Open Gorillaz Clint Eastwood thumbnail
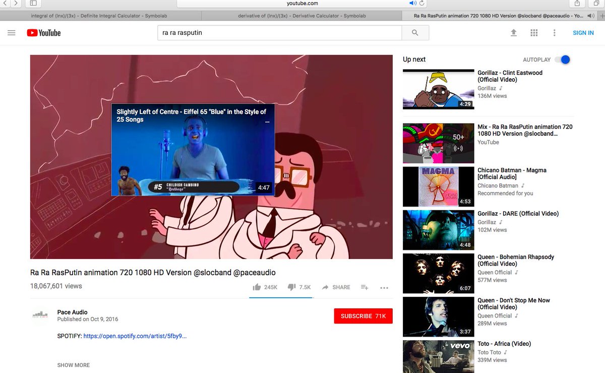The width and height of the screenshot is (605, 373). tap(439, 89)
